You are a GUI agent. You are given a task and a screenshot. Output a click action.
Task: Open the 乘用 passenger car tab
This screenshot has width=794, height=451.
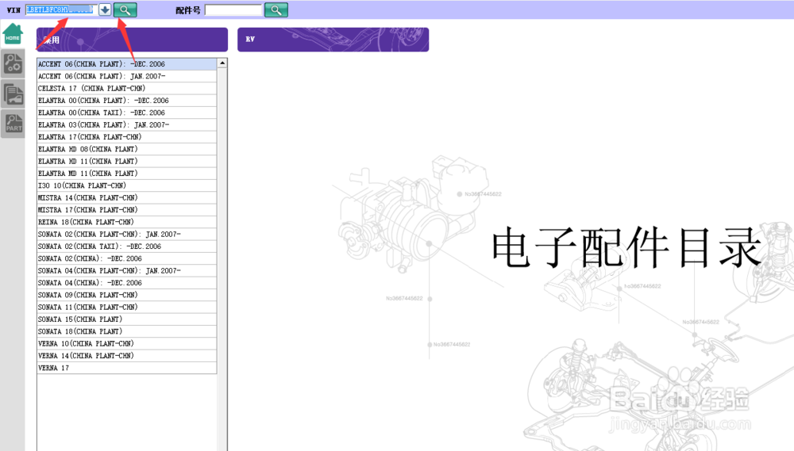(x=132, y=40)
